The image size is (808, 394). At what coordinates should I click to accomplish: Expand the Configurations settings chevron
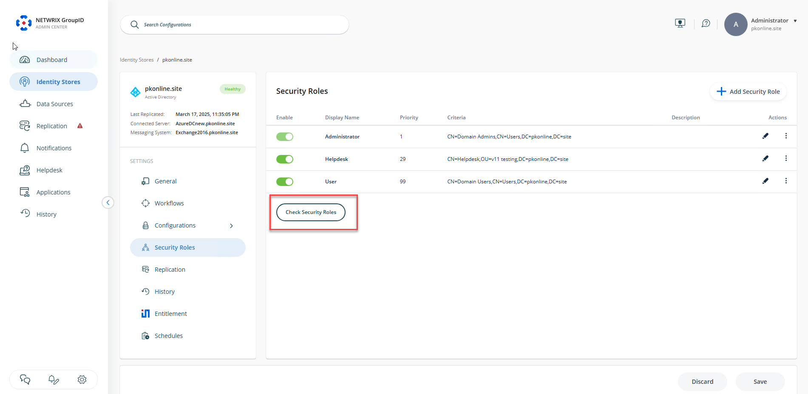pos(231,225)
